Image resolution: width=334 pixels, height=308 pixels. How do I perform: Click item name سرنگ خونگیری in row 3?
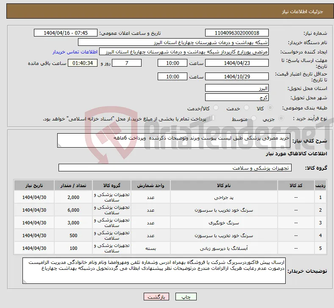click(x=224, y=223)
